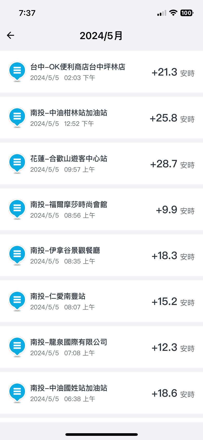Open the 花蓮–合歡山遊客中心站 record title
The image size is (203, 440).
pyautogui.click(x=69, y=159)
